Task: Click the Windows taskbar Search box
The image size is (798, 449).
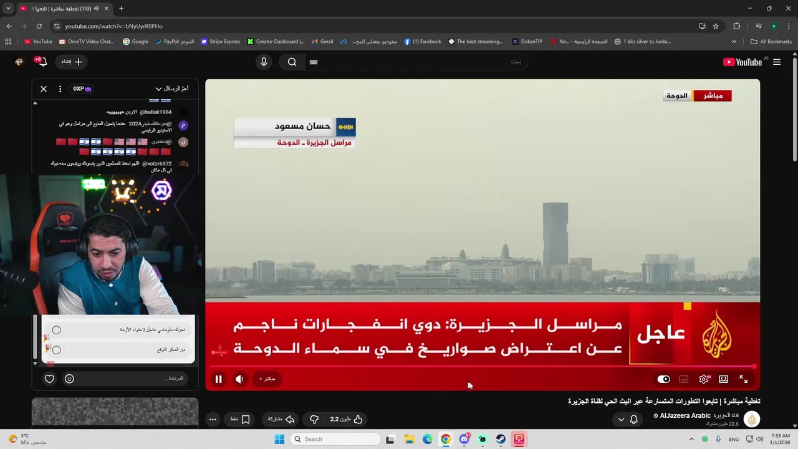Action: (335, 439)
